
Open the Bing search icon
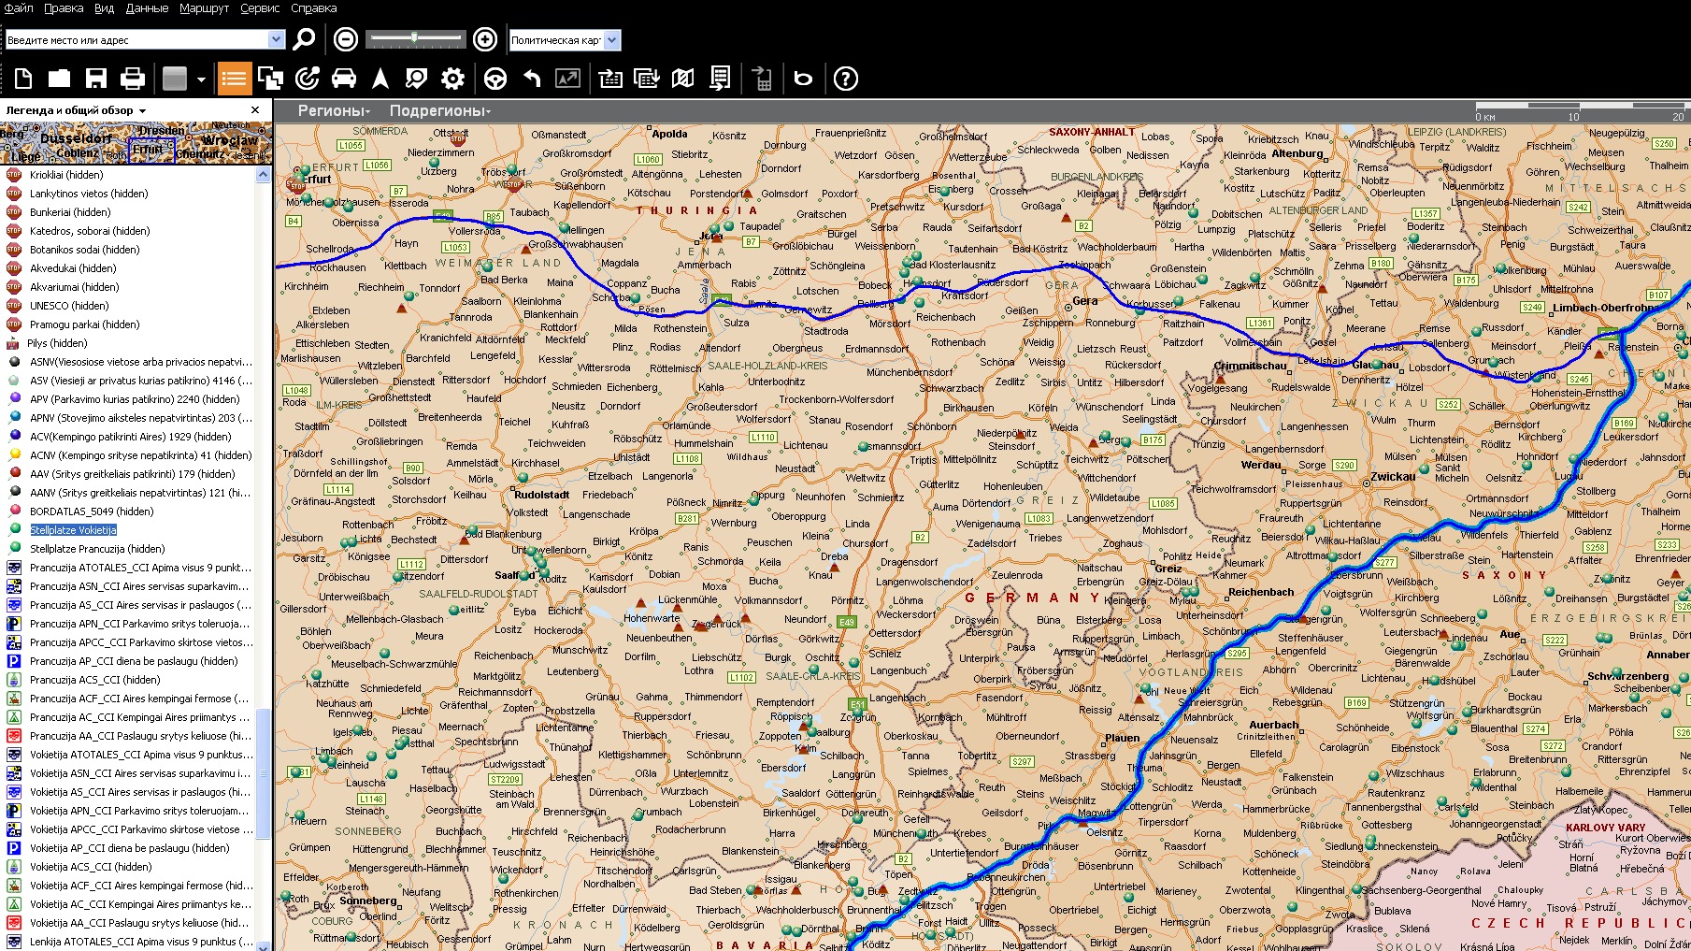coord(803,79)
